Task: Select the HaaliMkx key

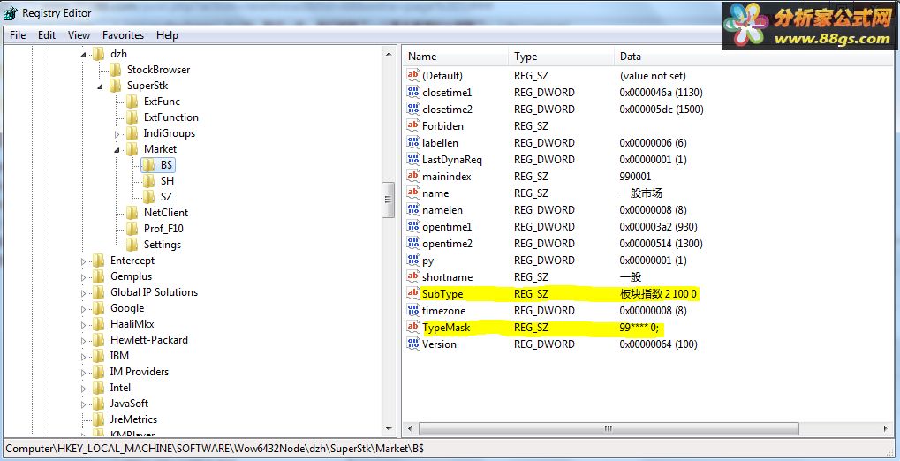Action: pyautogui.click(x=132, y=324)
